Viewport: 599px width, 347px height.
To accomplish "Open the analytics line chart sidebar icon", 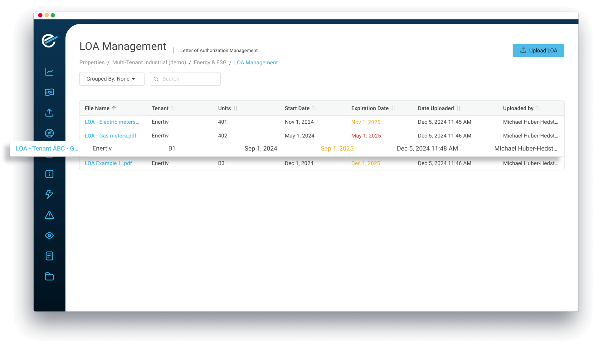I will point(49,72).
